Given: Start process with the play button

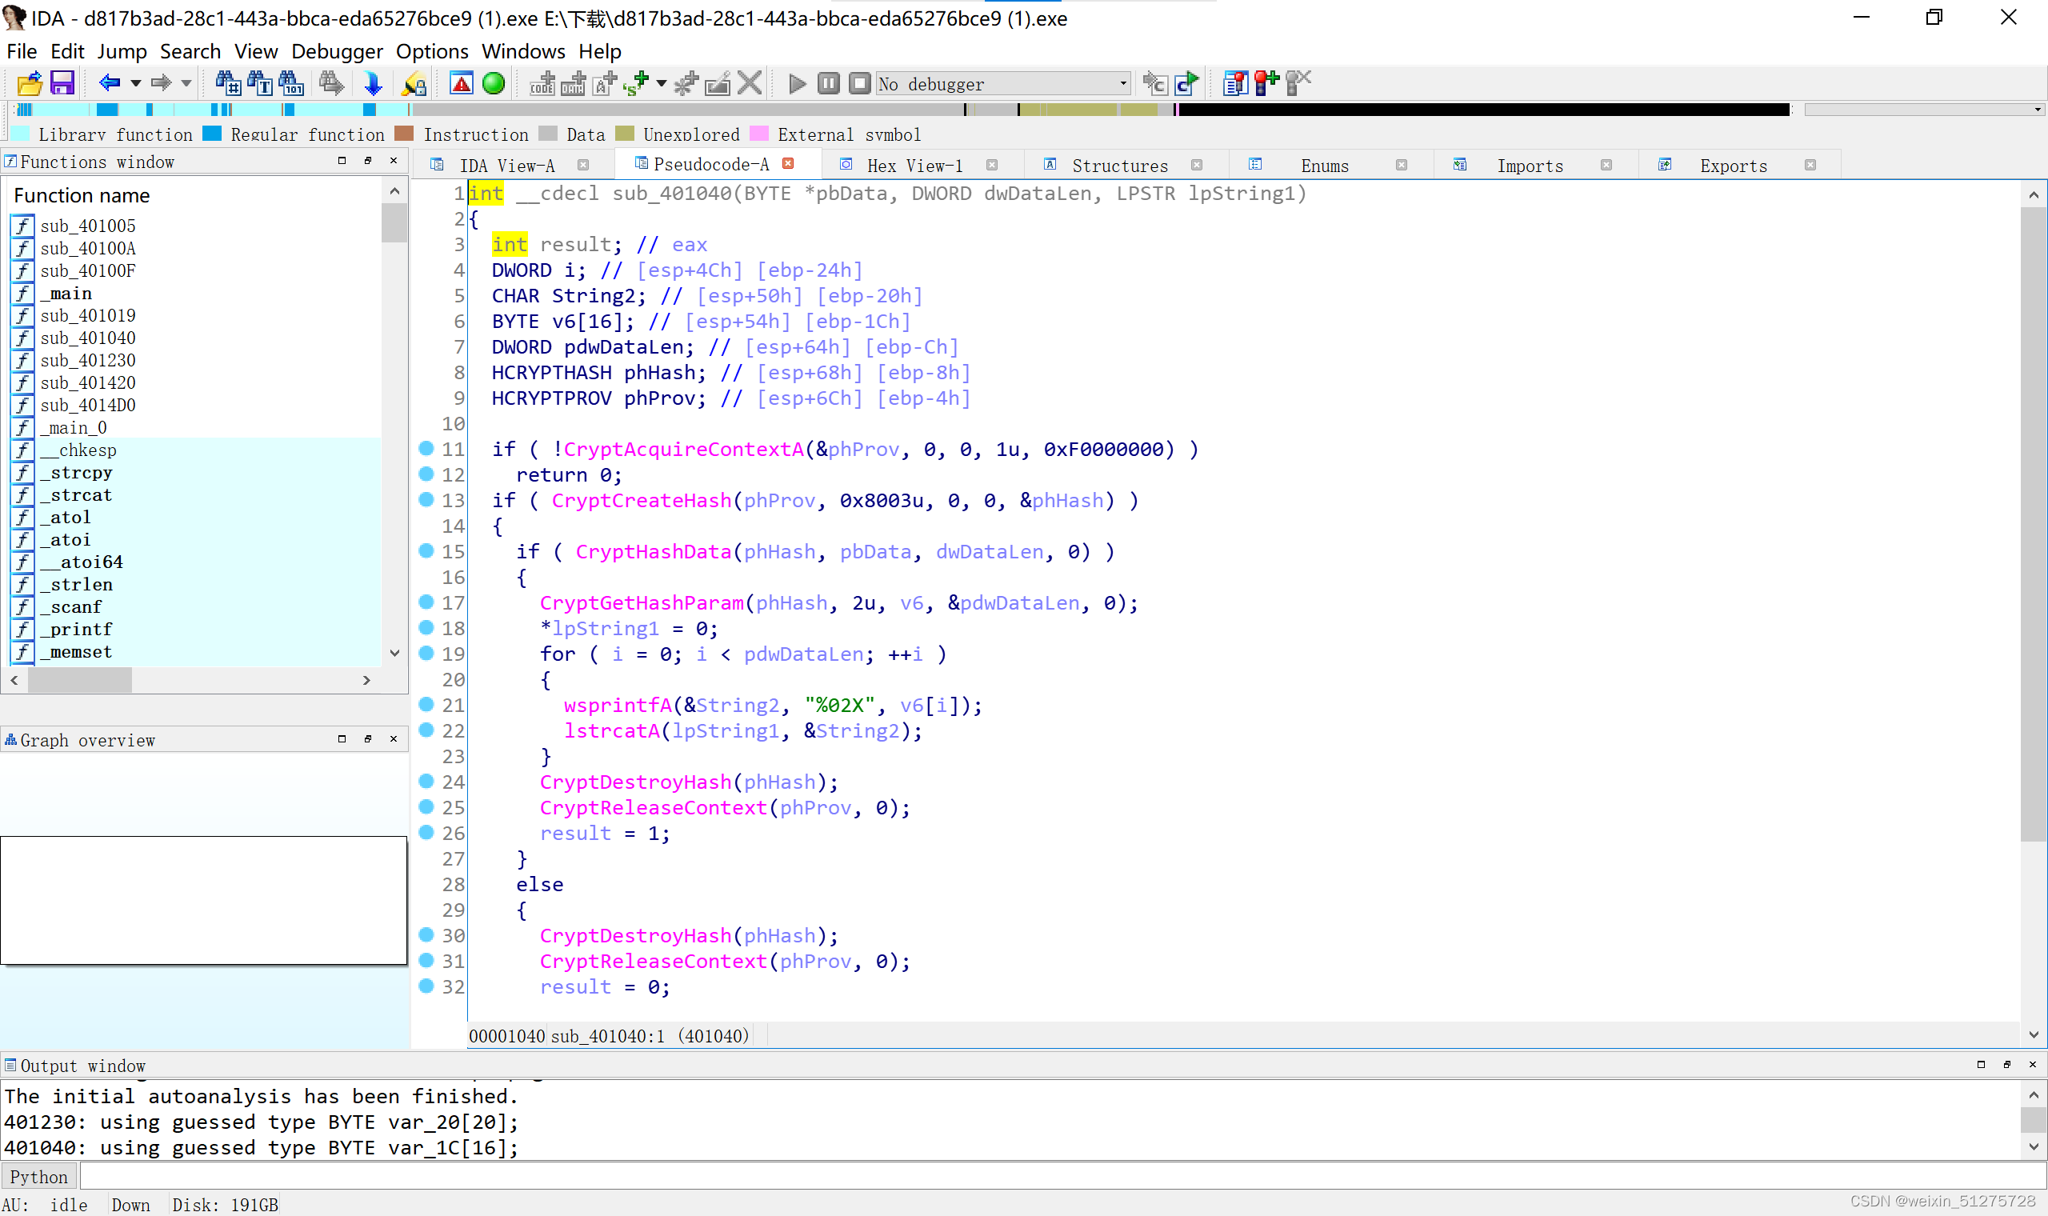Looking at the screenshot, I should point(797,83).
